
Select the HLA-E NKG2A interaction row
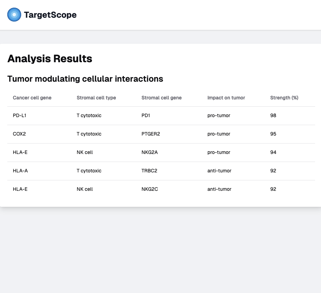160,152
